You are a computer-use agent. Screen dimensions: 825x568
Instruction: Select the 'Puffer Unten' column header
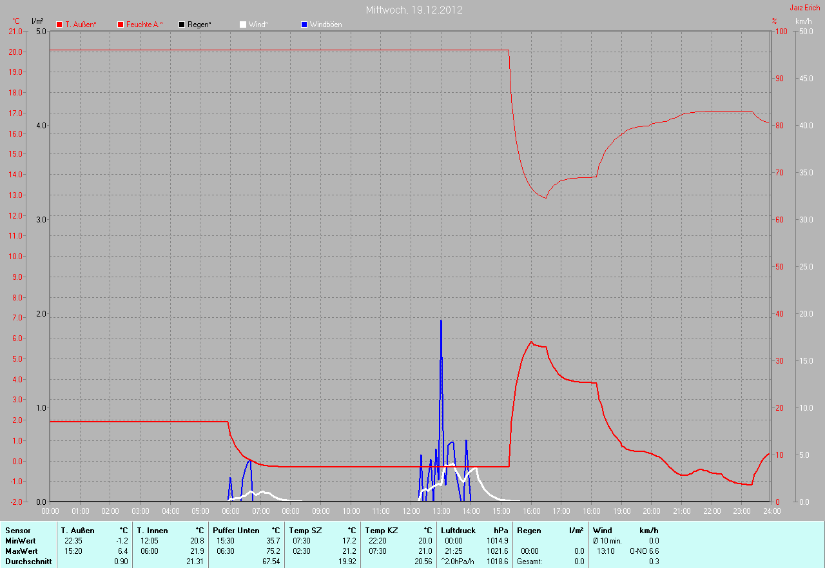click(x=236, y=531)
